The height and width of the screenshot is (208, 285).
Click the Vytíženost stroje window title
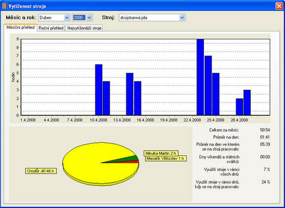[x=27, y=6]
